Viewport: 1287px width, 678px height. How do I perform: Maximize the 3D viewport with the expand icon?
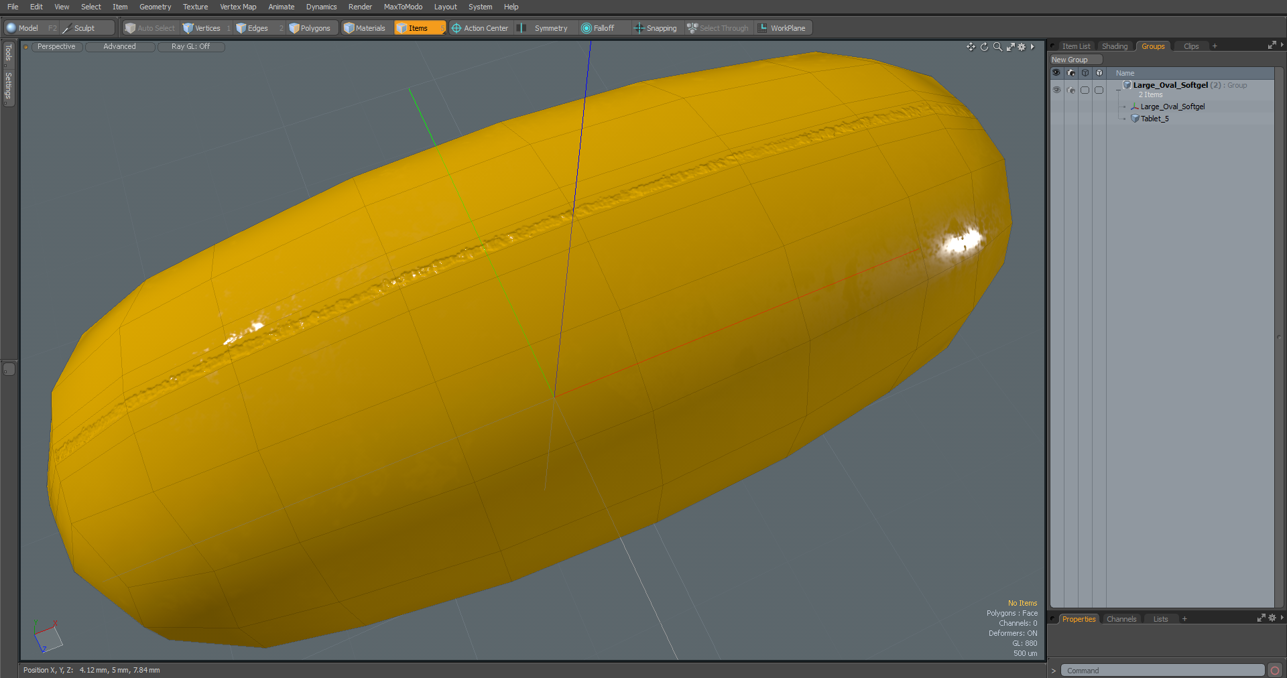(x=1010, y=47)
